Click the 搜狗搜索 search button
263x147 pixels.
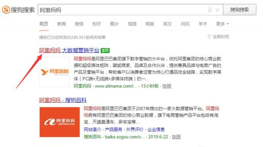pyautogui.click(x=239, y=10)
